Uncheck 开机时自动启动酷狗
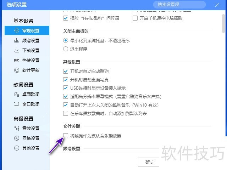The width and height of the screenshot is (227, 170). click(x=66, y=71)
